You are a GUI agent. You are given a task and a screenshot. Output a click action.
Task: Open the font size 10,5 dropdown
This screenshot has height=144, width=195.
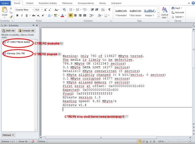(x=42, y=10)
